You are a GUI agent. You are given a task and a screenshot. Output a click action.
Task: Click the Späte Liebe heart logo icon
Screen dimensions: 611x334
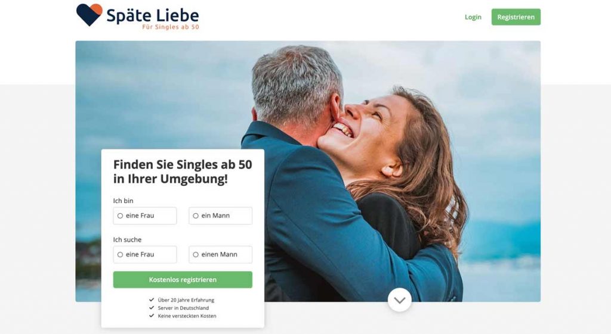(x=90, y=15)
